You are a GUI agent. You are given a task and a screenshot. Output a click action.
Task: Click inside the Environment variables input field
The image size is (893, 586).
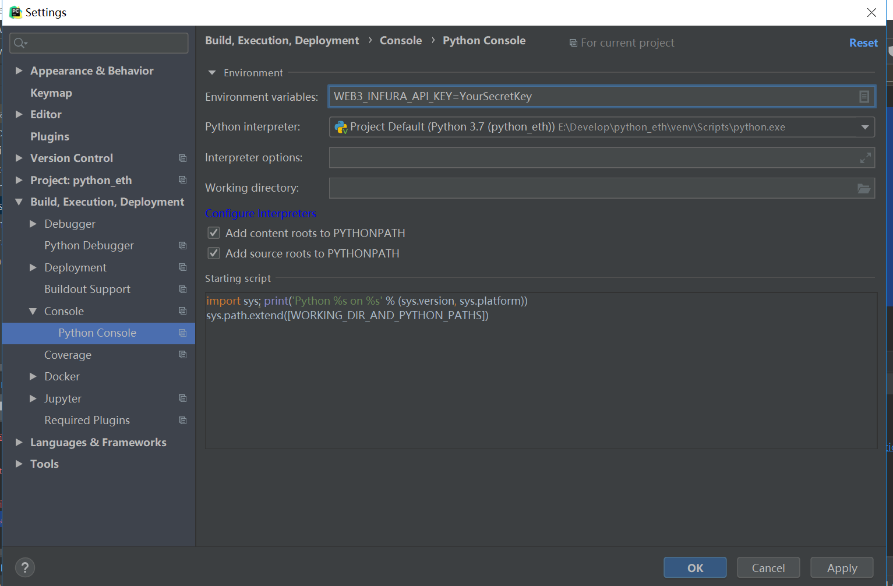583,97
